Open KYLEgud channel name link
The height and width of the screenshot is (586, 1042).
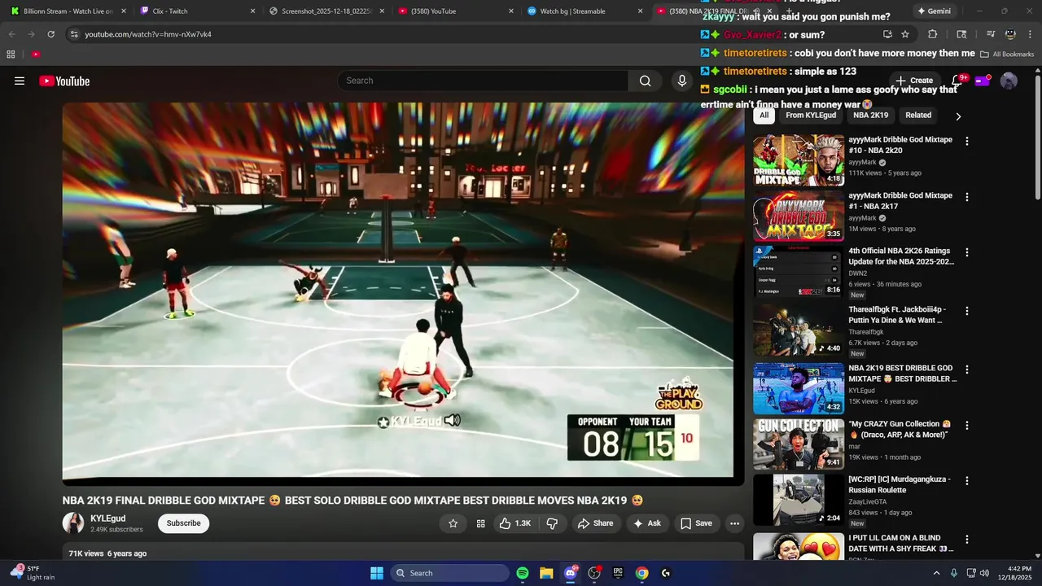(107, 518)
